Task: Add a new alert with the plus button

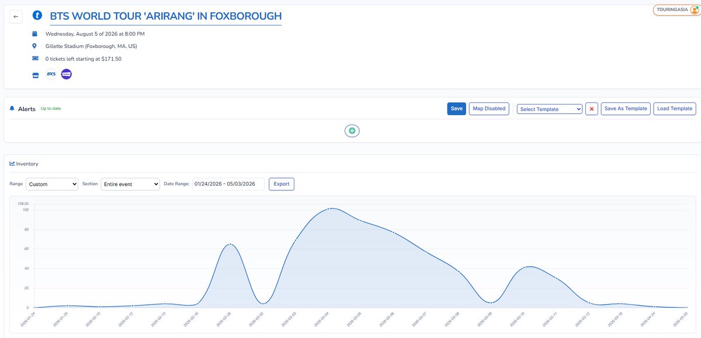Action: (x=352, y=131)
